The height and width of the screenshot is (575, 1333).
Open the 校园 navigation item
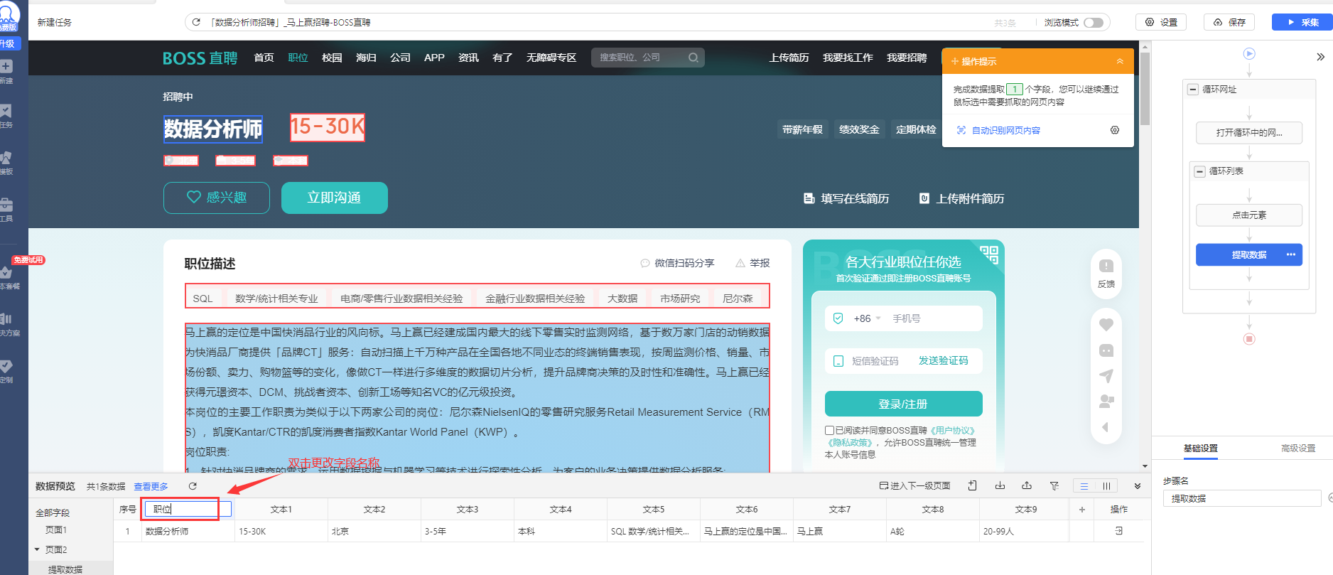click(332, 58)
